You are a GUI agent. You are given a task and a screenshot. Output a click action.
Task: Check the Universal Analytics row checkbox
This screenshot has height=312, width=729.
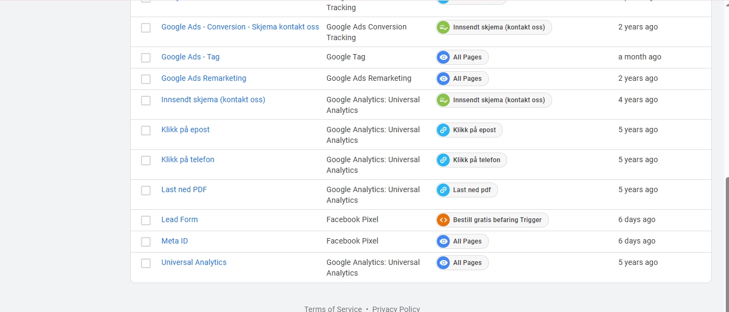click(x=146, y=263)
